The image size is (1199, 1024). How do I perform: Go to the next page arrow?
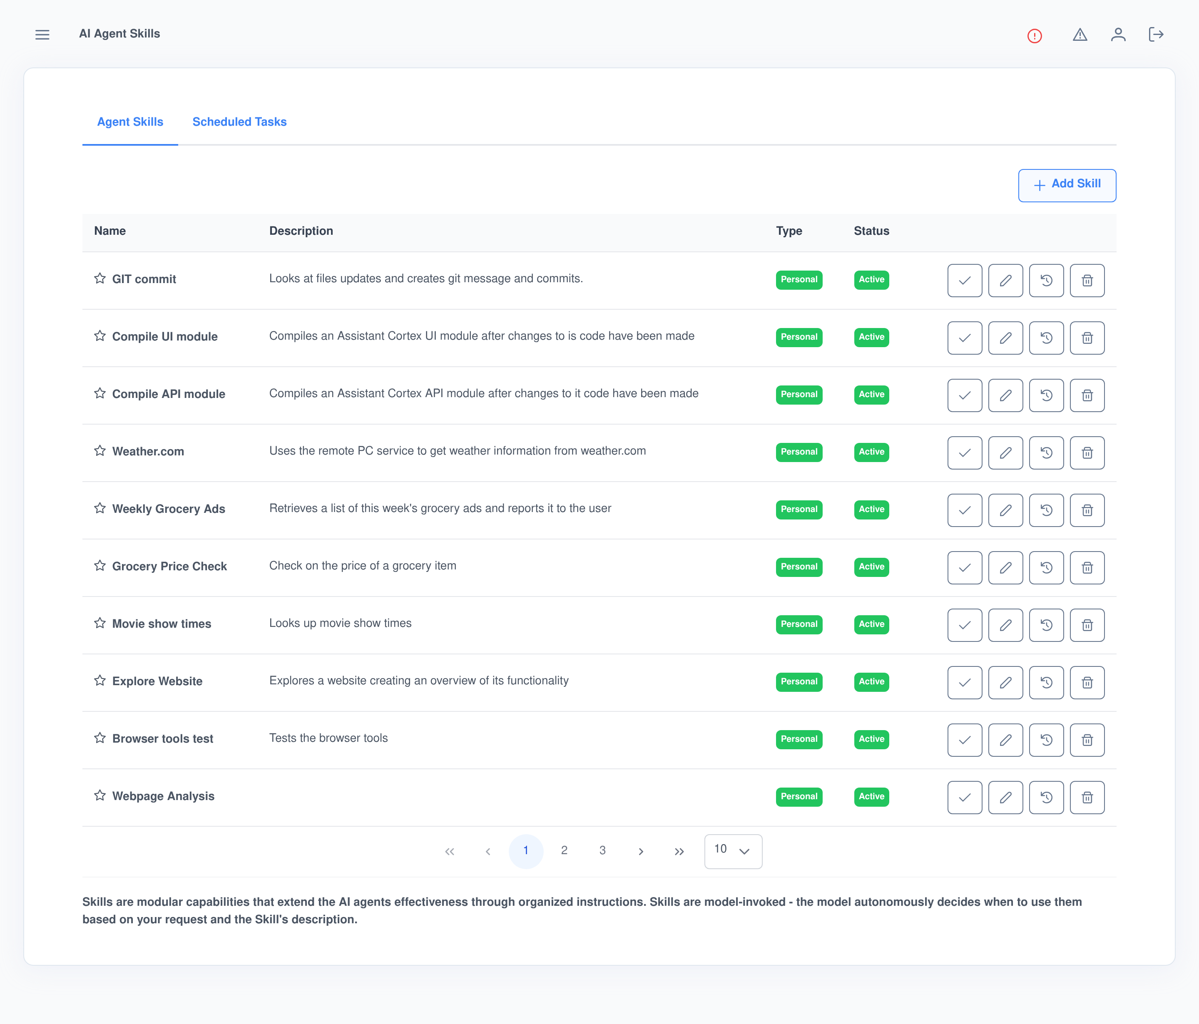(641, 852)
